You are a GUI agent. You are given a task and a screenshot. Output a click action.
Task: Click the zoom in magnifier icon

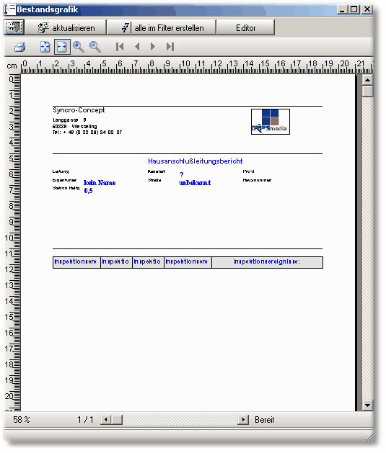pyautogui.click(x=79, y=47)
